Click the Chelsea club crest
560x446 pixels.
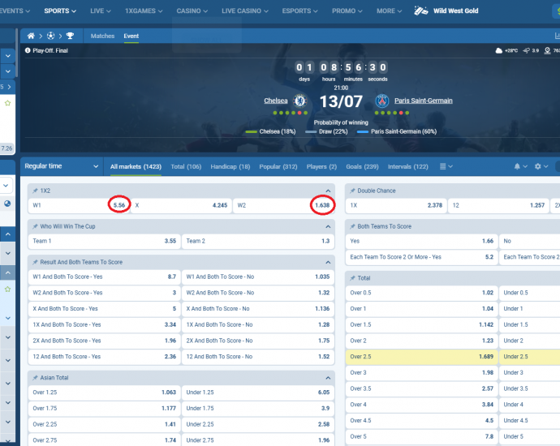coord(300,101)
